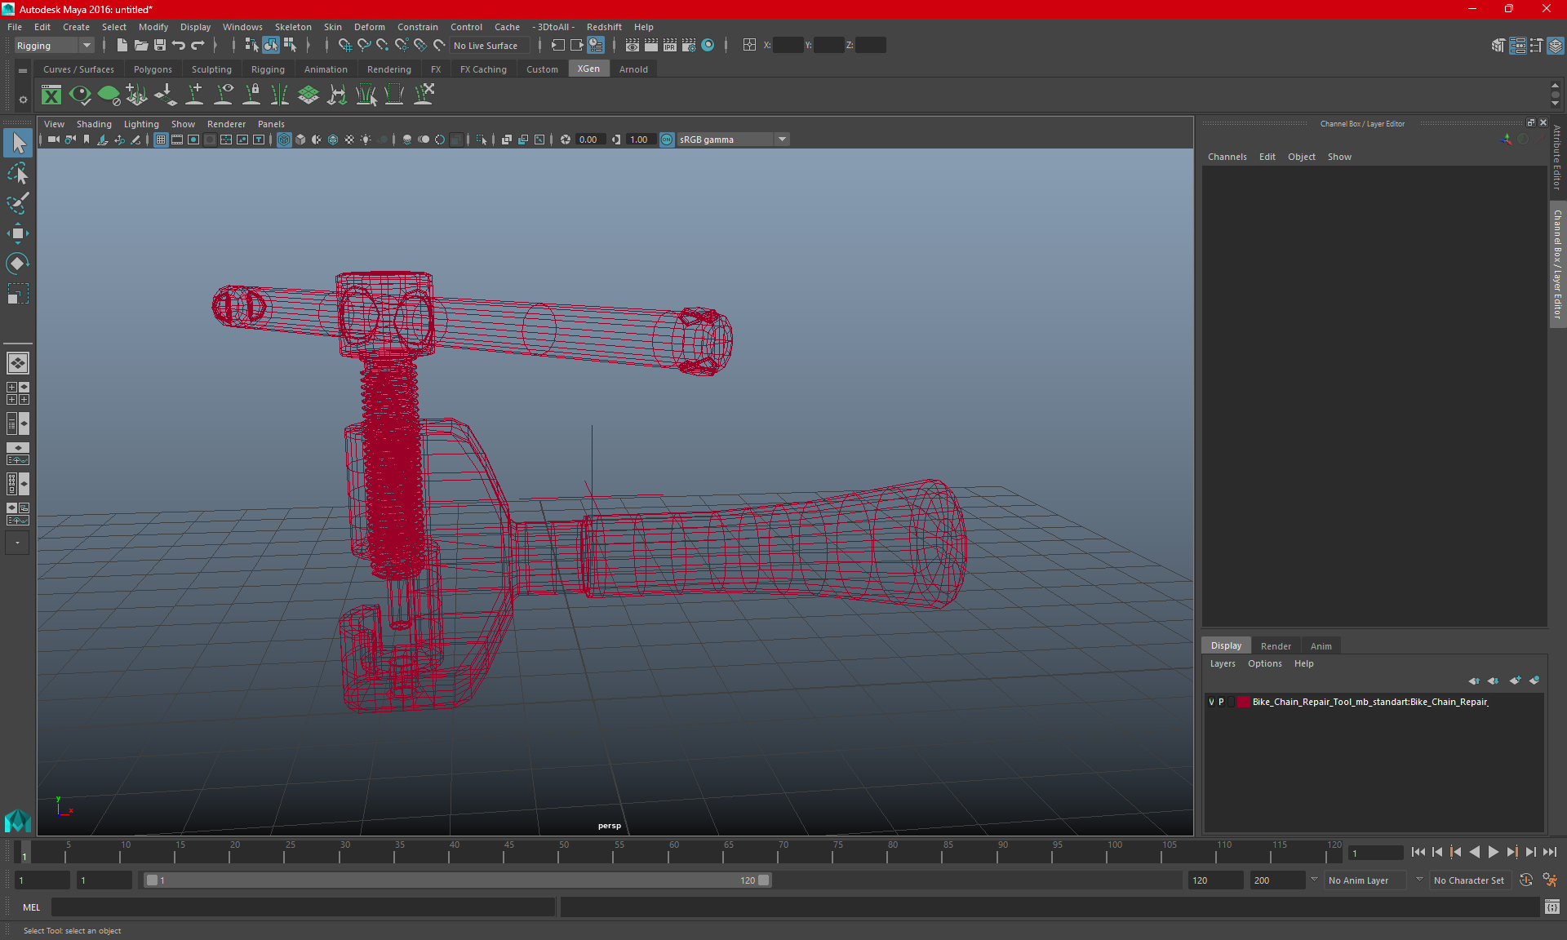Select the arrow Select tool
Viewport: 1567px width, 940px height.
point(18,144)
